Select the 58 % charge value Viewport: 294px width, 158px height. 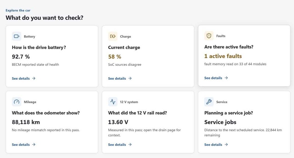coord(115,57)
